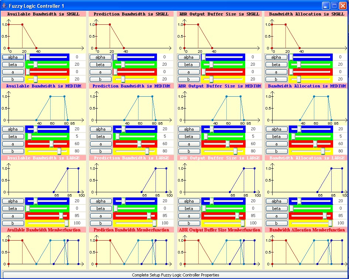Click the blue alpha slider for Available Bandwidth SMALL
The width and height of the screenshot is (349, 279).
tap(47, 57)
